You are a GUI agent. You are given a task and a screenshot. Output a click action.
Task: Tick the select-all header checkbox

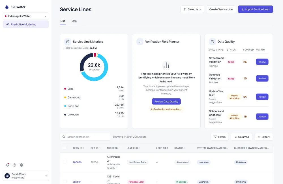click(x=65, y=148)
